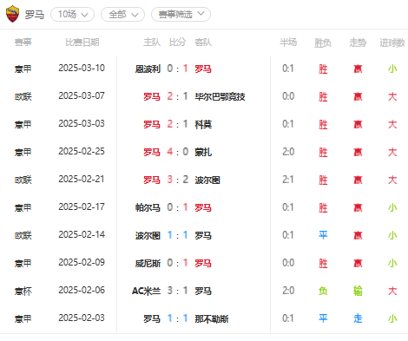Viewport: 408px width, 341px height.
Task: Expand the 全部 venue filter dropdown
Action: 122,14
